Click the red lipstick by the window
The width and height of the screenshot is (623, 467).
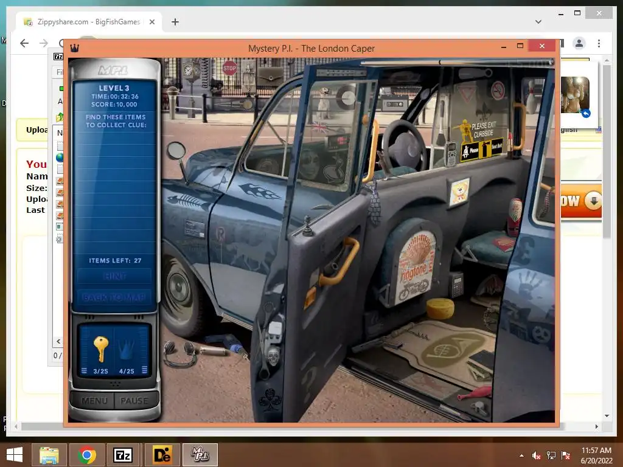click(510, 145)
